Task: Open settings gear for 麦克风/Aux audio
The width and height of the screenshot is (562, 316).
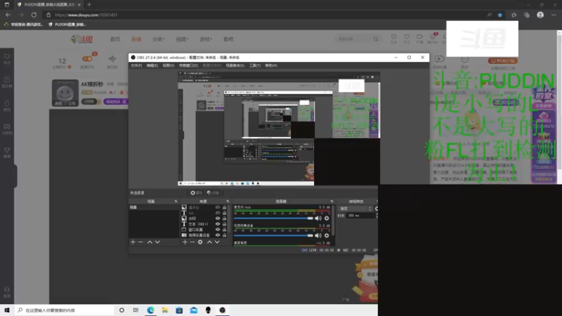Action: point(327,218)
